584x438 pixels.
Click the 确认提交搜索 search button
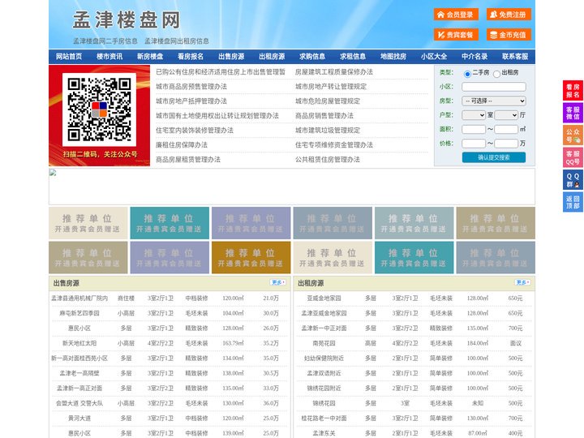494,157
